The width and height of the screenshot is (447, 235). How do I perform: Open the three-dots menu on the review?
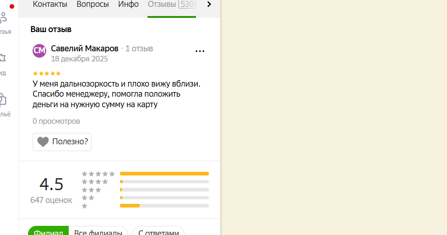coord(200,51)
